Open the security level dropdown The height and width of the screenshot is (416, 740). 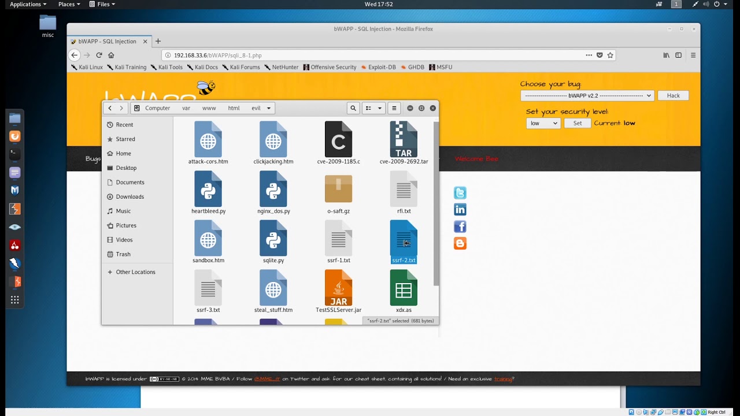click(x=543, y=123)
